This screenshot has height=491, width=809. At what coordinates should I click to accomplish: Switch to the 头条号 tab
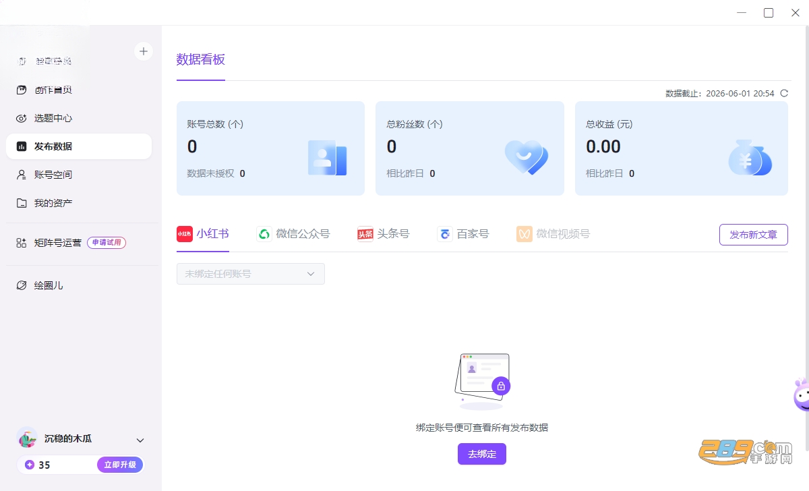tap(384, 234)
